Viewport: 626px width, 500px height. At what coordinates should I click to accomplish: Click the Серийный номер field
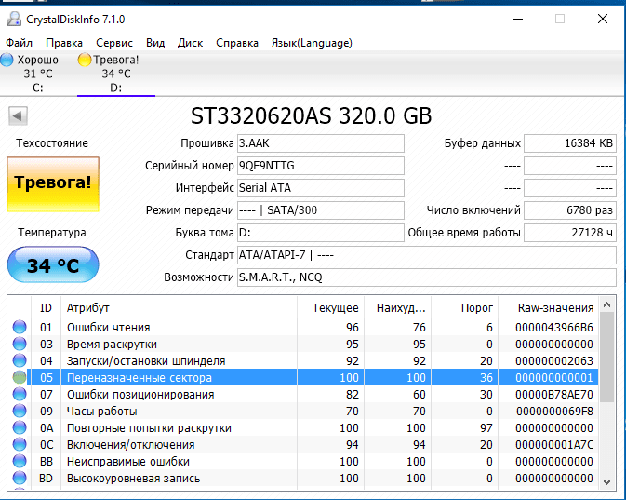coord(320,166)
